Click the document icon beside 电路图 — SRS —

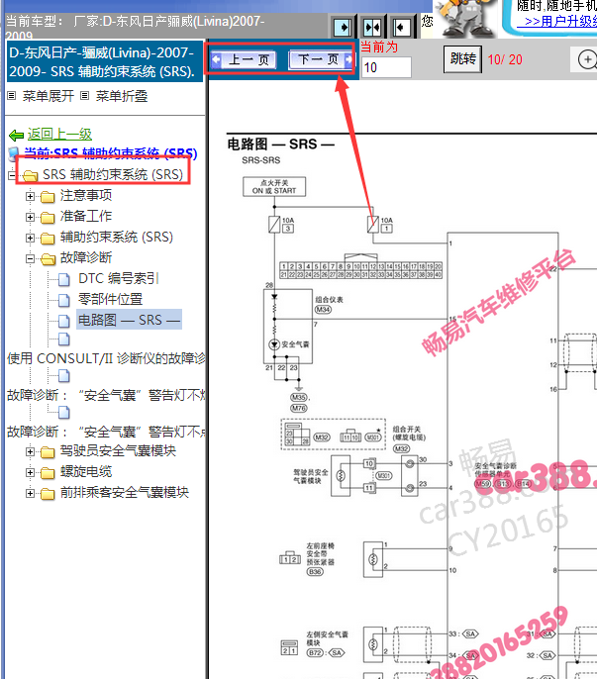[64, 322]
